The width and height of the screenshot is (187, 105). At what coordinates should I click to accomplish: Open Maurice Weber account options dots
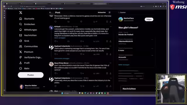point(44,87)
